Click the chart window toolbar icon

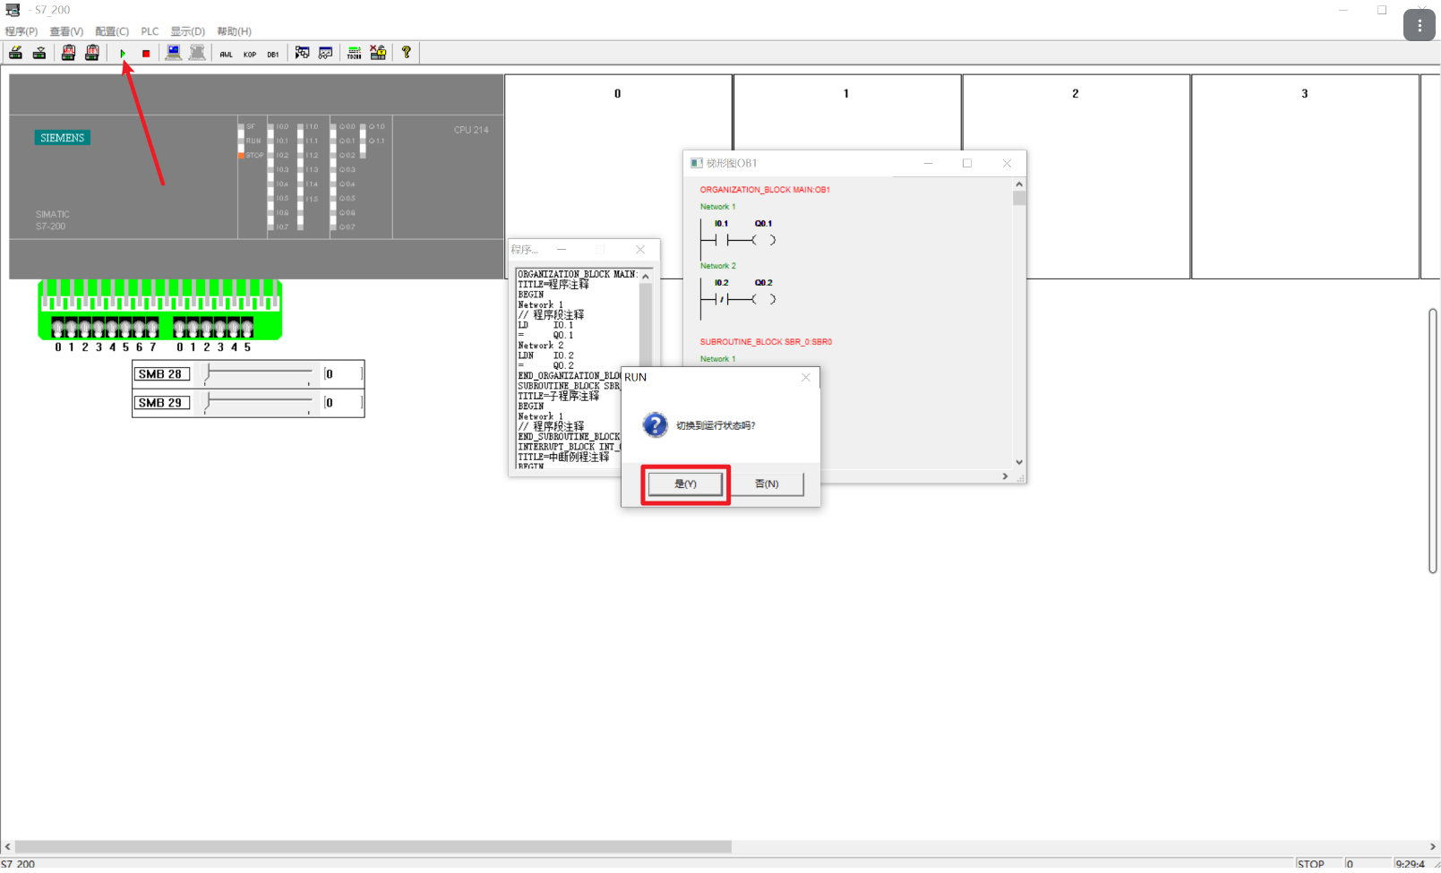point(326,54)
